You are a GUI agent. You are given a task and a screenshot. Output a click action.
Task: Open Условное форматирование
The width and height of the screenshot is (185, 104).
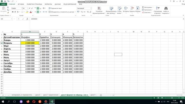(99, 10)
